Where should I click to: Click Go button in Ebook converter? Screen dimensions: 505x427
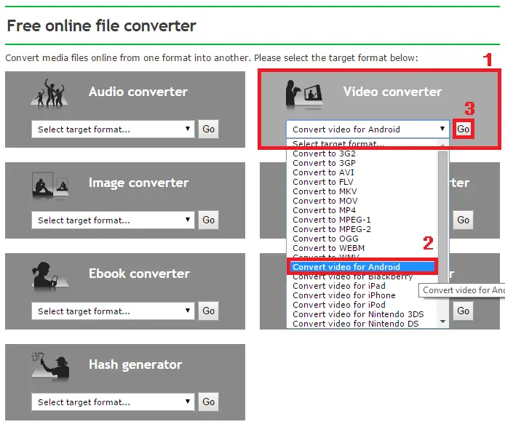pyautogui.click(x=208, y=311)
